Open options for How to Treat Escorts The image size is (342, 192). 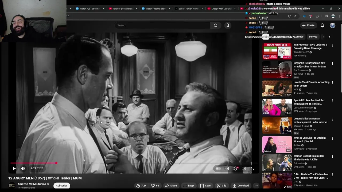(332, 83)
